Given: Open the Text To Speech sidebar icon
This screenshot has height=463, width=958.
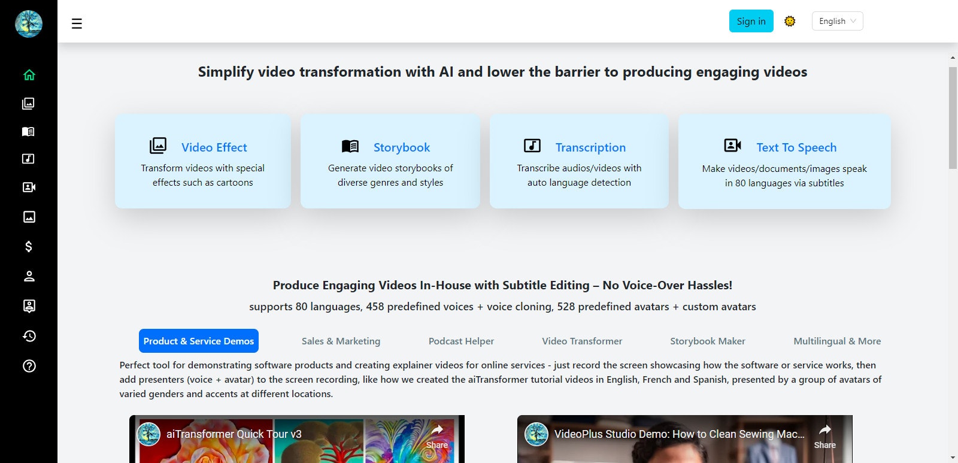Looking at the screenshot, I should 29,187.
